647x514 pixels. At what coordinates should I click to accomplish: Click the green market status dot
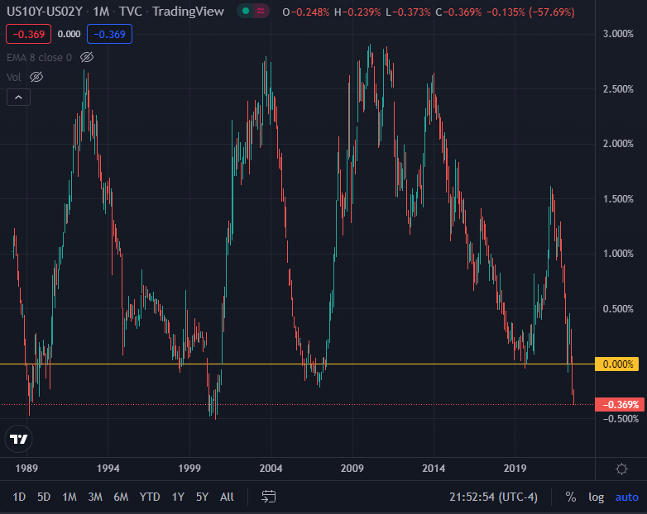point(246,11)
